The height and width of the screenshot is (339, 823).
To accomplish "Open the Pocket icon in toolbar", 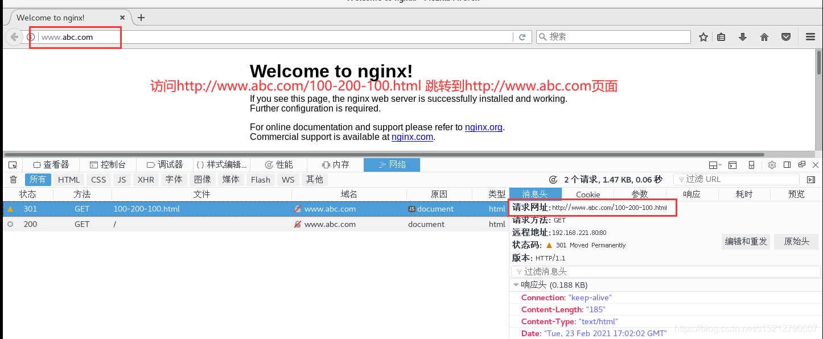I will pyautogui.click(x=786, y=37).
